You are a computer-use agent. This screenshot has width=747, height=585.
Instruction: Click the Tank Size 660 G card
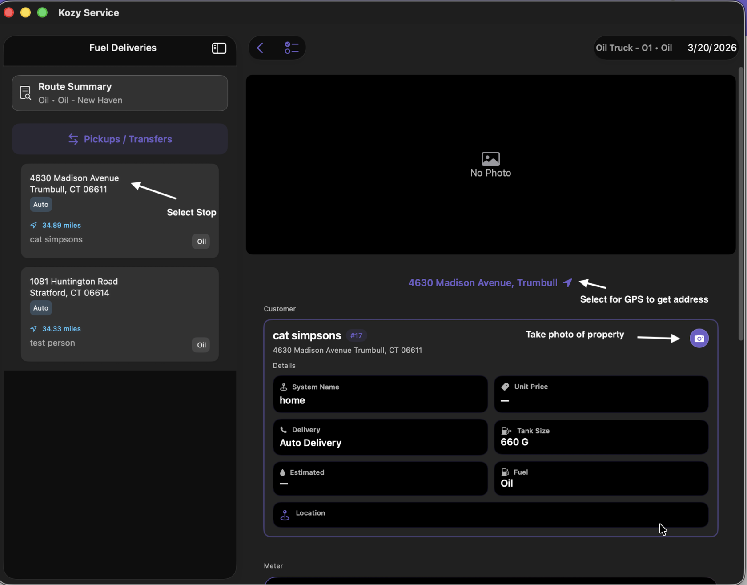coord(601,437)
